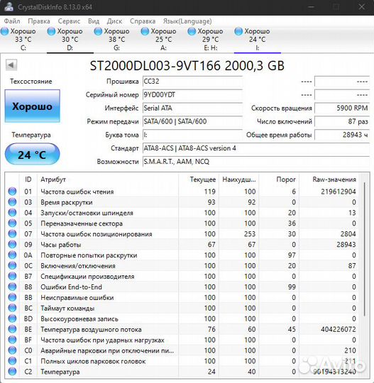Click rotation speed value 5900 RPM
The width and height of the screenshot is (374, 383).
click(x=342, y=109)
